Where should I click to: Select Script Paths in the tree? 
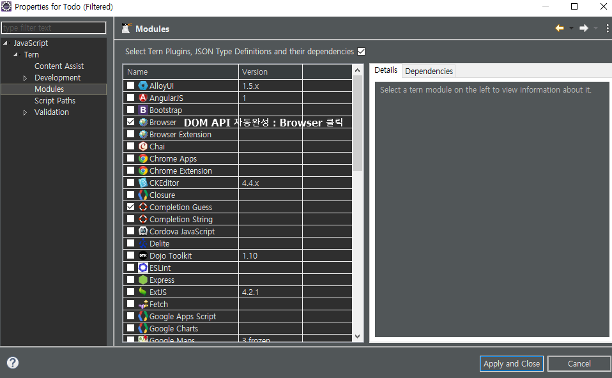pyautogui.click(x=55, y=101)
